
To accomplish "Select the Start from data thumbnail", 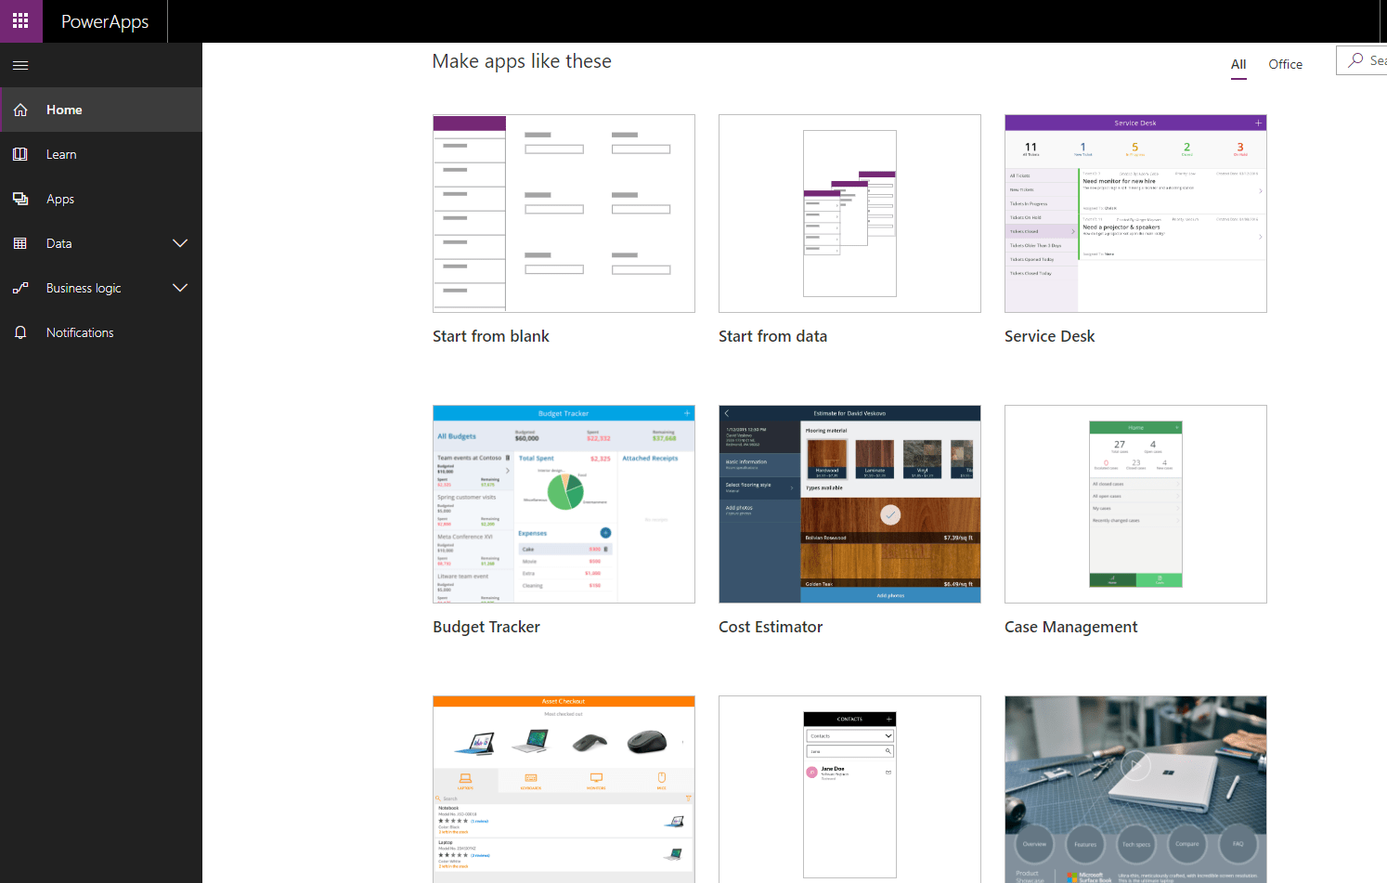I will (849, 214).
